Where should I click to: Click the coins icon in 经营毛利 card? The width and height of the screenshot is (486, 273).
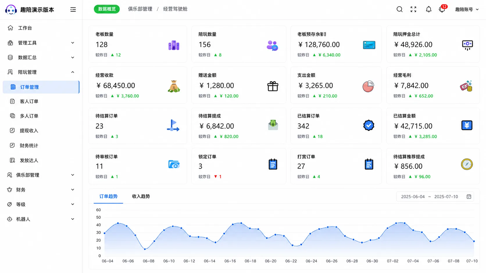[466, 86]
